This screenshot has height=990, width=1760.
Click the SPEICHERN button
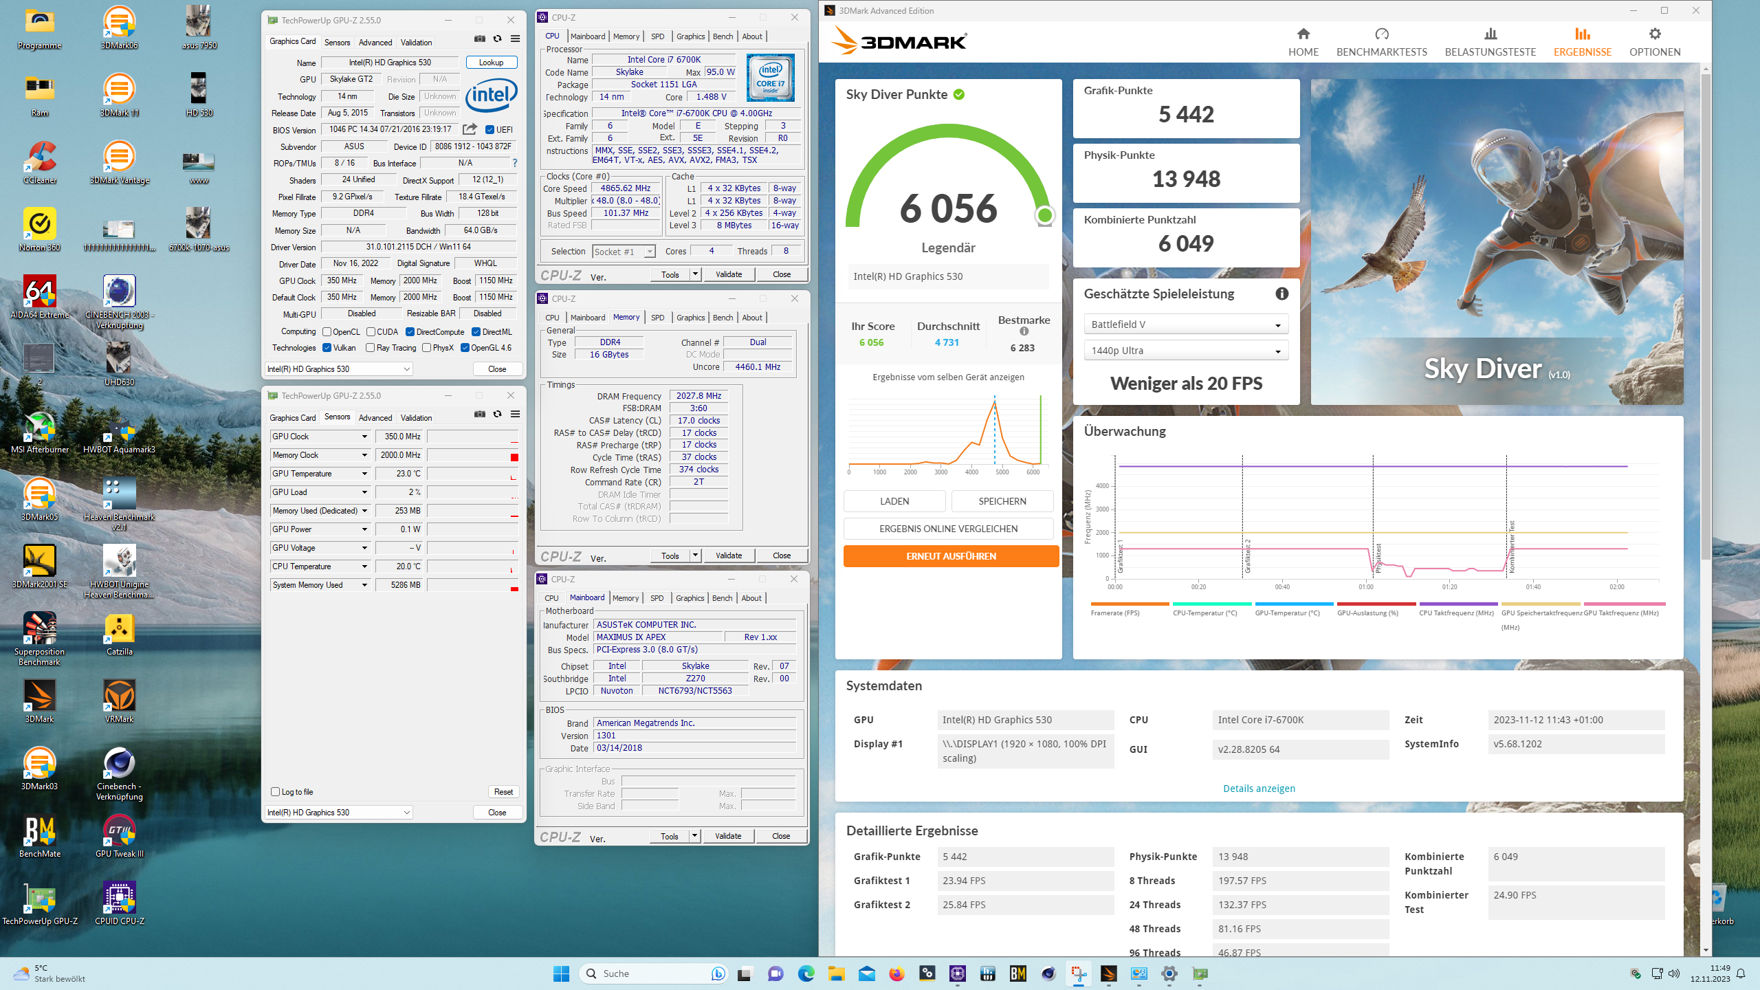(1002, 501)
